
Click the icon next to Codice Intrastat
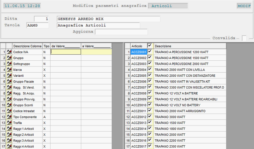pos(9,111)
